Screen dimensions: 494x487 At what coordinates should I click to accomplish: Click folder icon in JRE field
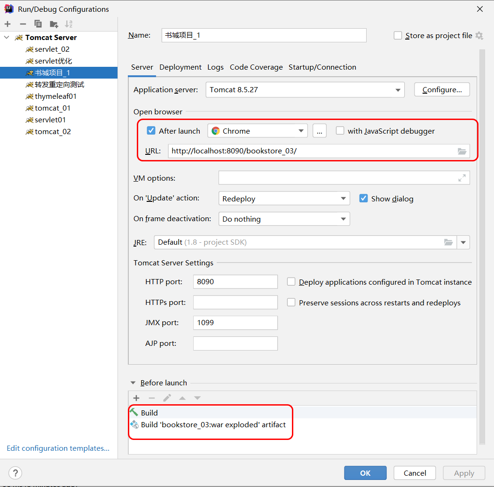click(448, 242)
